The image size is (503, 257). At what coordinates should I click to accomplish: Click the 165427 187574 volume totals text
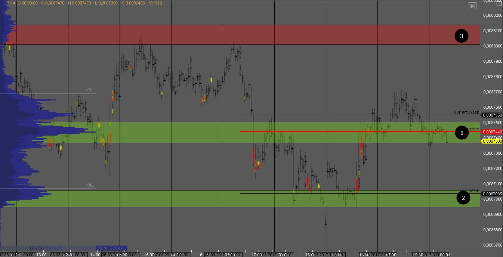(45, 248)
